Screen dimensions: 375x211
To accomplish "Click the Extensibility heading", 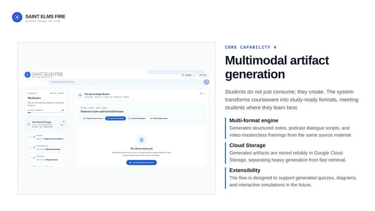I will coord(245,170).
